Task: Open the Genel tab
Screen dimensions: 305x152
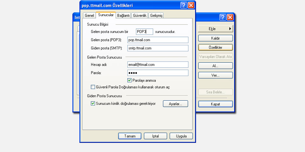Action: pos(89,16)
